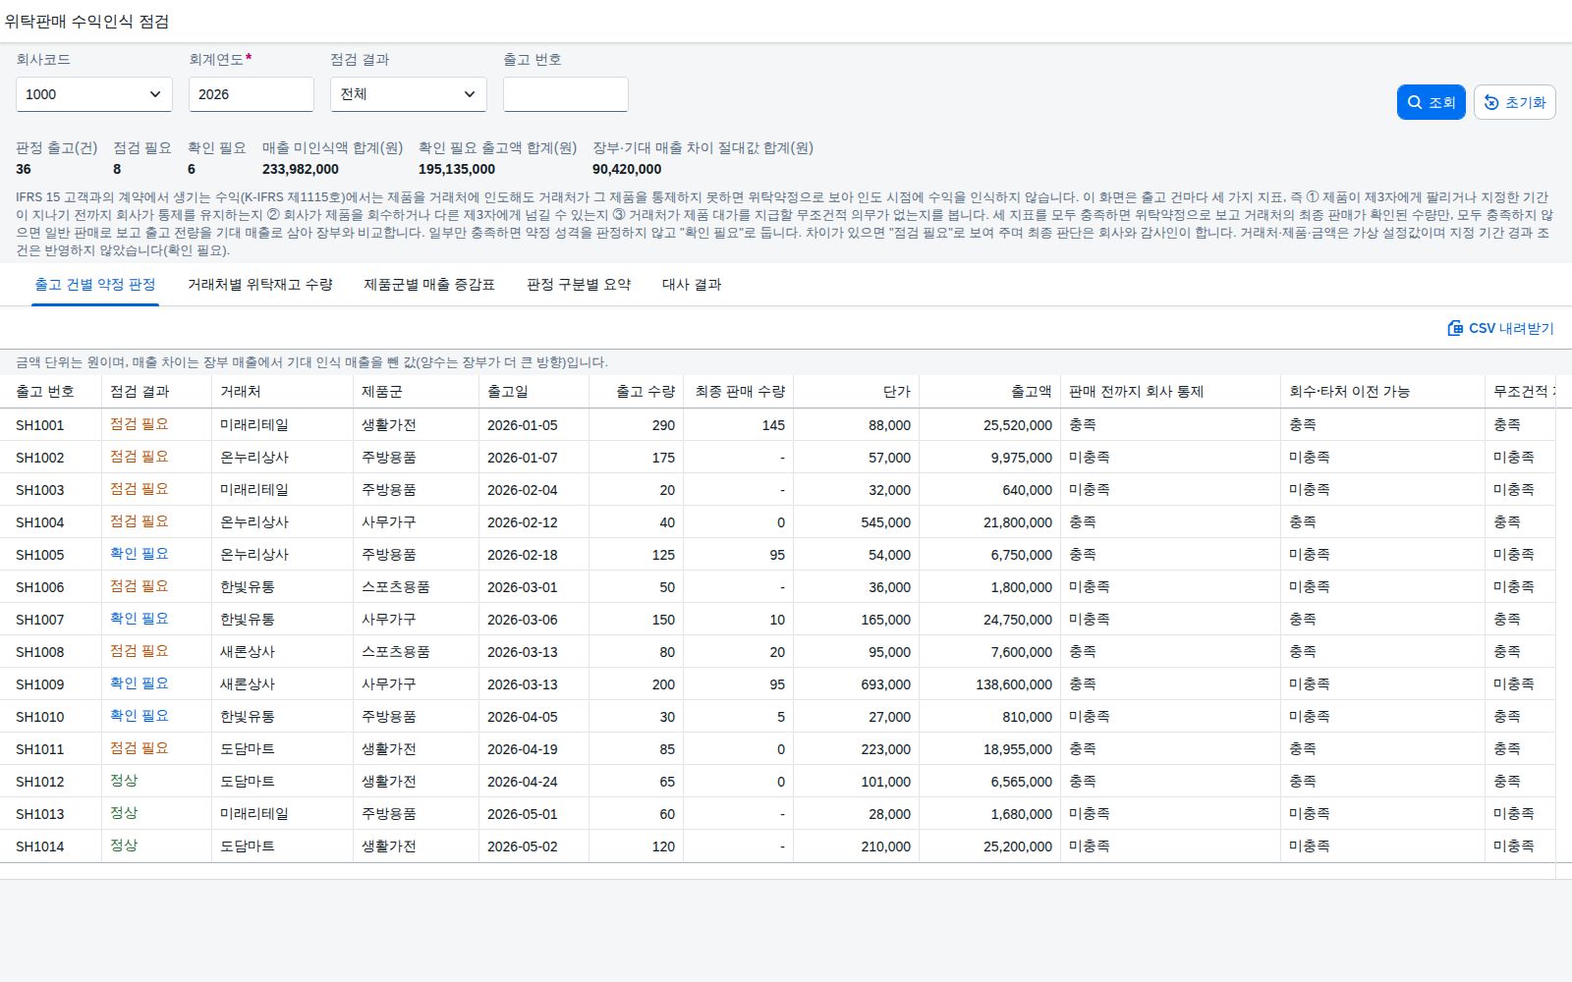Click the 24,750,000 amount in row SH1007
1572x982 pixels.
click(x=1018, y=620)
